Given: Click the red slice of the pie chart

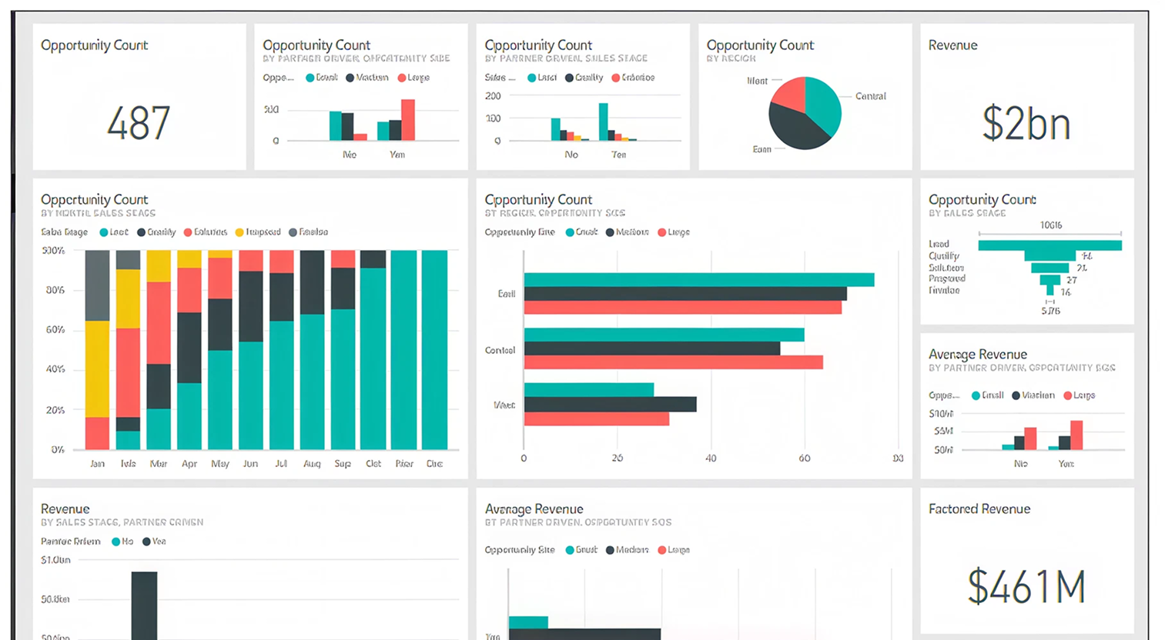Looking at the screenshot, I should click(x=791, y=93).
